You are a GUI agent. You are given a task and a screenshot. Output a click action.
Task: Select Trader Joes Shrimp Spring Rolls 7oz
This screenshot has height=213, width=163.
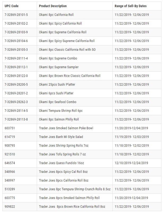[64, 146]
